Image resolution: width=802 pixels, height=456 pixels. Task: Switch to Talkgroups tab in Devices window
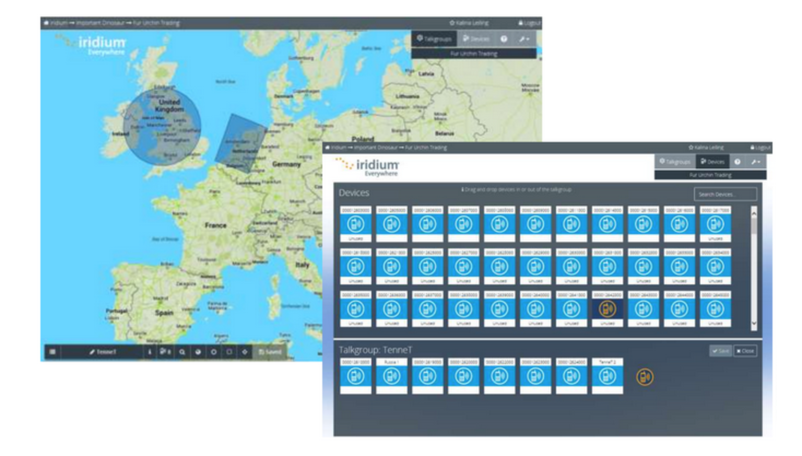tap(675, 162)
